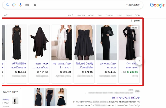
Task: Click the magnifier search icon
Action: click(7, 5)
